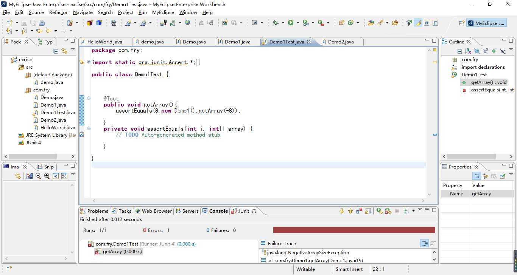Open the Navigate menu
517x275 pixels.
[83, 12]
